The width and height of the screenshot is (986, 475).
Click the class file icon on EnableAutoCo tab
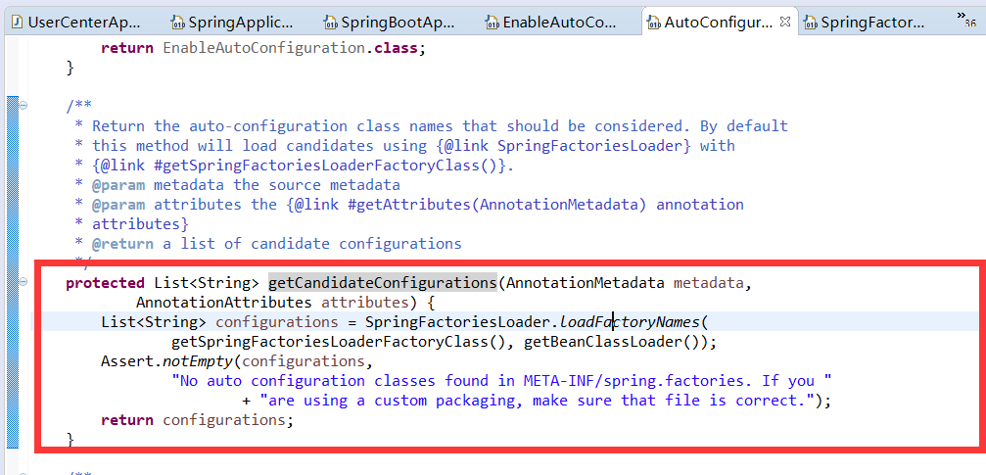pos(493,24)
